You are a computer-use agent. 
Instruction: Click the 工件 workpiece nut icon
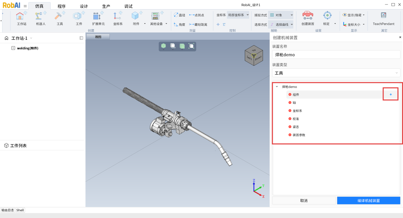coord(79,16)
